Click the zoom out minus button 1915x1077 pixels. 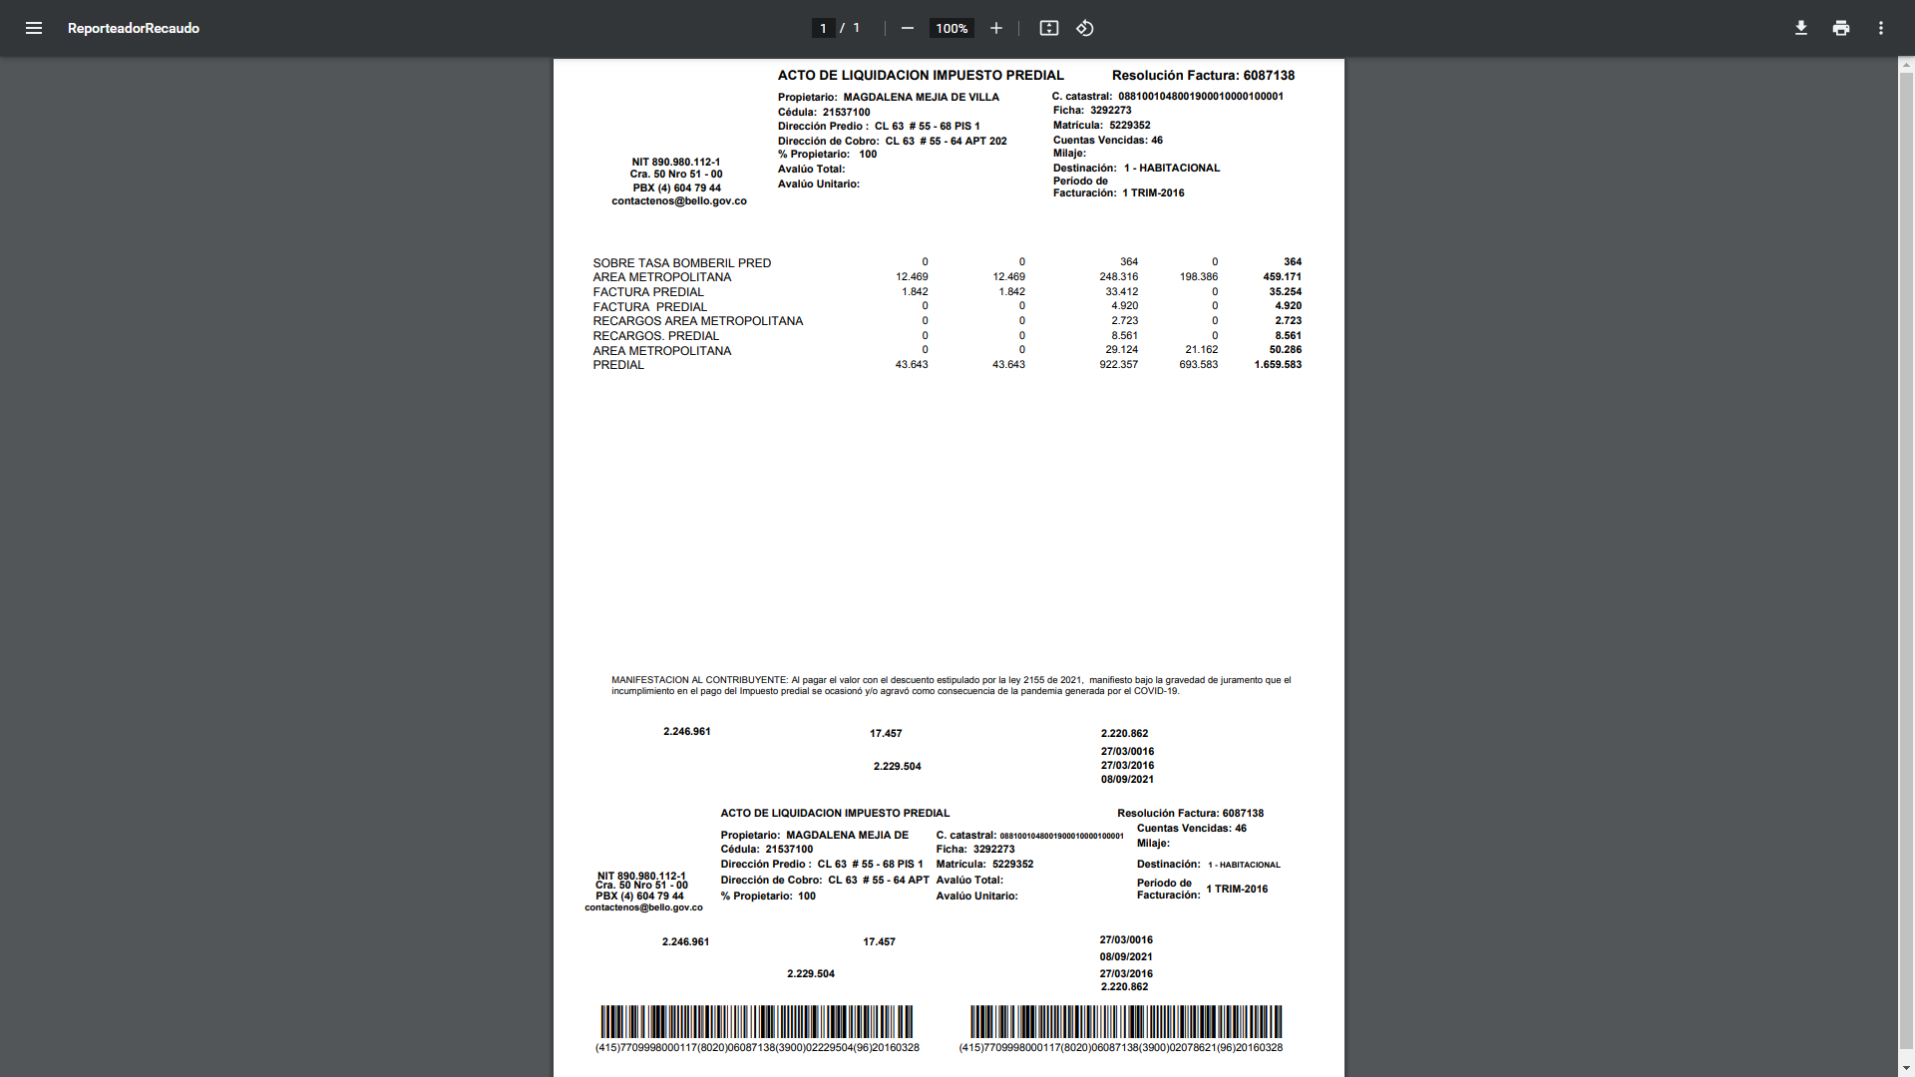click(907, 28)
